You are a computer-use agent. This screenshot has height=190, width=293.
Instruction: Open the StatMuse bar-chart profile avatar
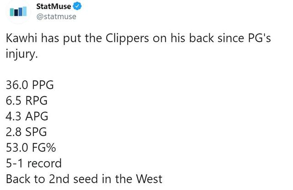point(18,11)
